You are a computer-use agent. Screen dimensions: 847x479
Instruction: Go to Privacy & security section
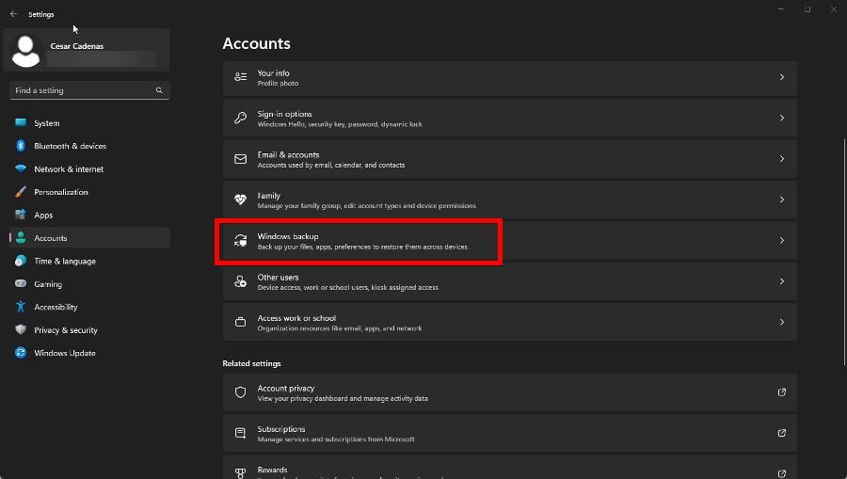[x=65, y=330]
